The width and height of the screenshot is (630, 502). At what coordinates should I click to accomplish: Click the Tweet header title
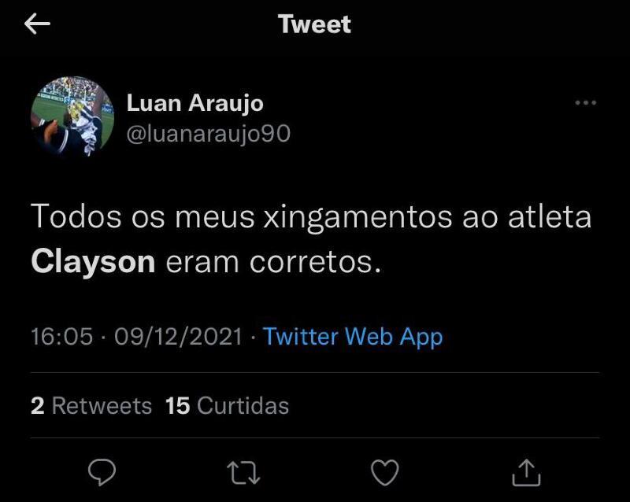tap(314, 24)
